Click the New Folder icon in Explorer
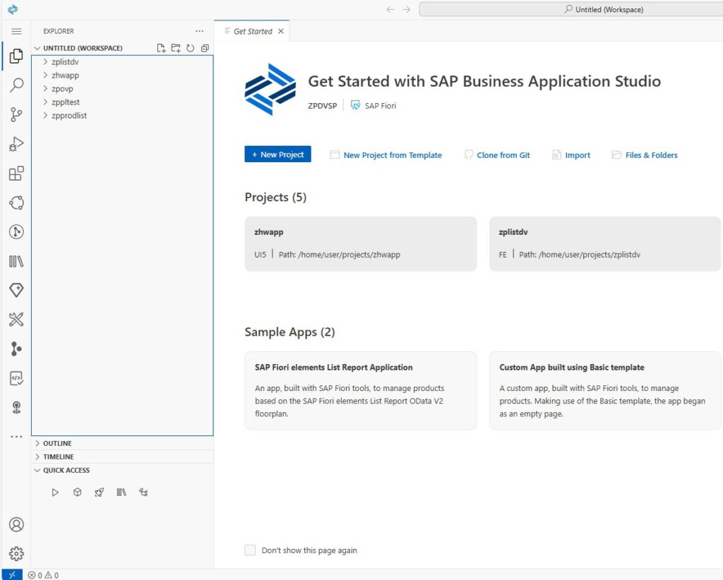This screenshot has width=723, height=580. (176, 48)
